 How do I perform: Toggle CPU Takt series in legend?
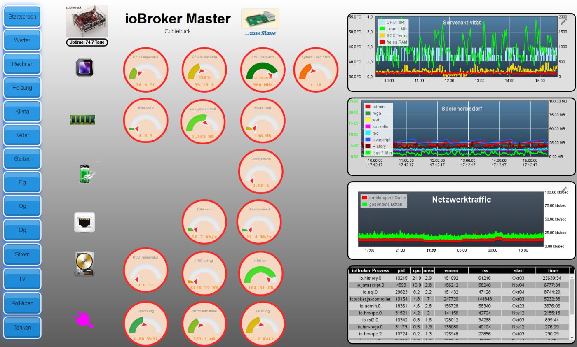click(392, 22)
